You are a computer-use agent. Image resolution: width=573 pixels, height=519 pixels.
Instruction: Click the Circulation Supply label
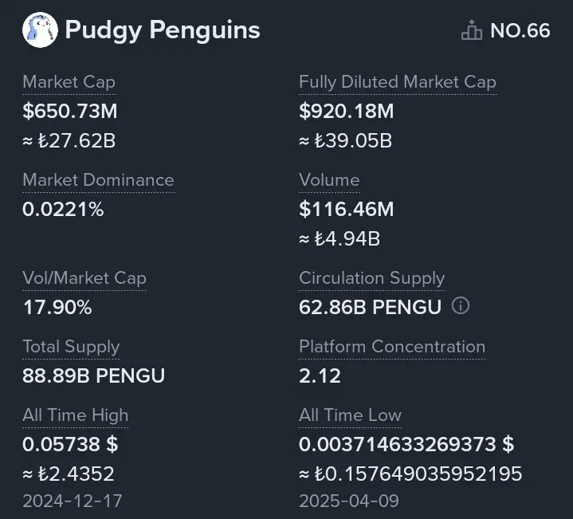pos(371,278)
